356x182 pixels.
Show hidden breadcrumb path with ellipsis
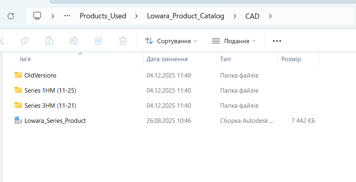click(x=67, y=16)
